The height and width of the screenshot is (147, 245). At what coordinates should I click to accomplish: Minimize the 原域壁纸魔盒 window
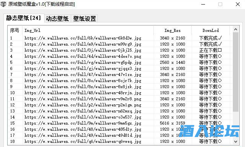[x=203, y=4]
